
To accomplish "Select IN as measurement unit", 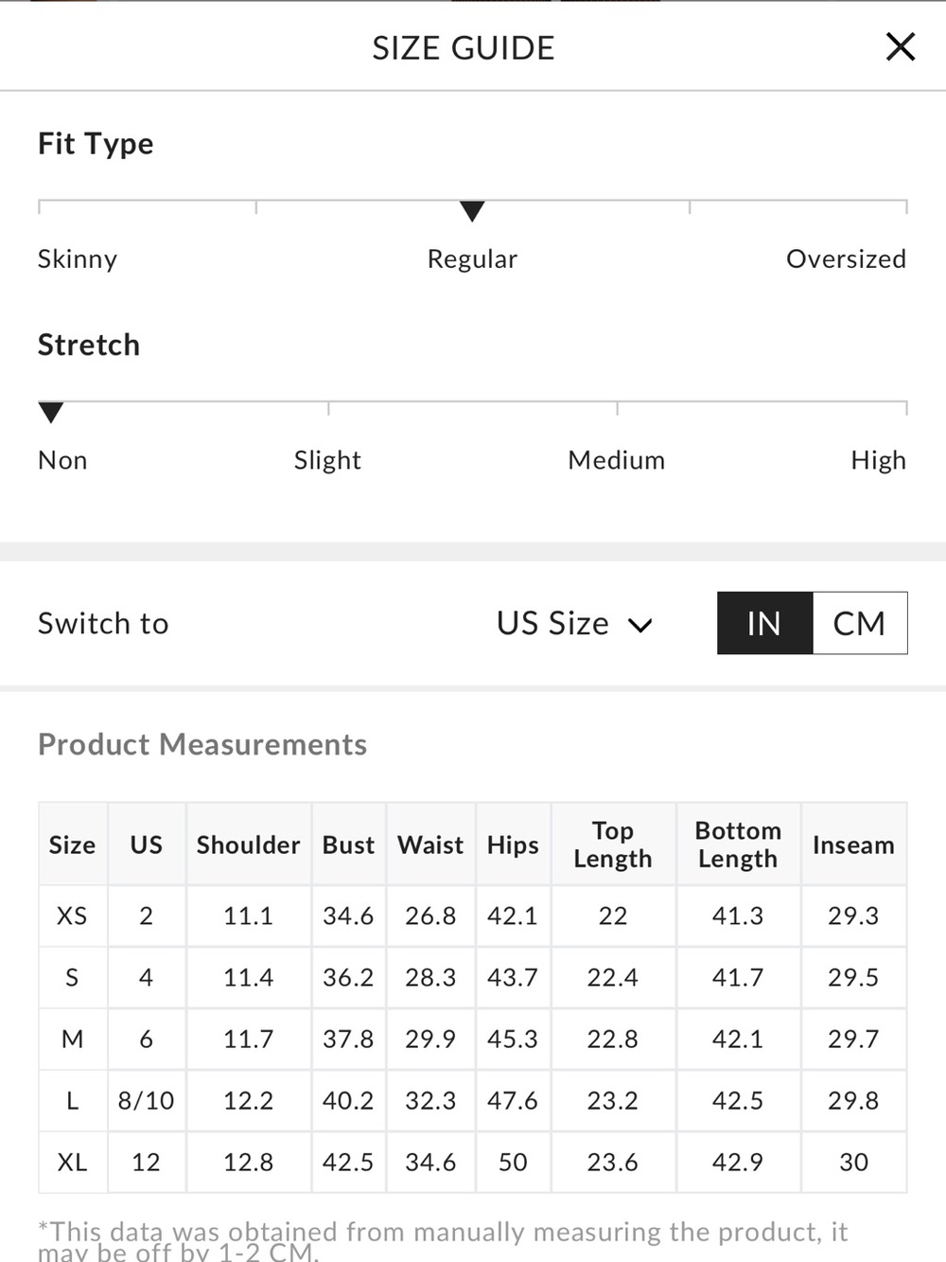I will pyautogui.click(x=764, y=623).
